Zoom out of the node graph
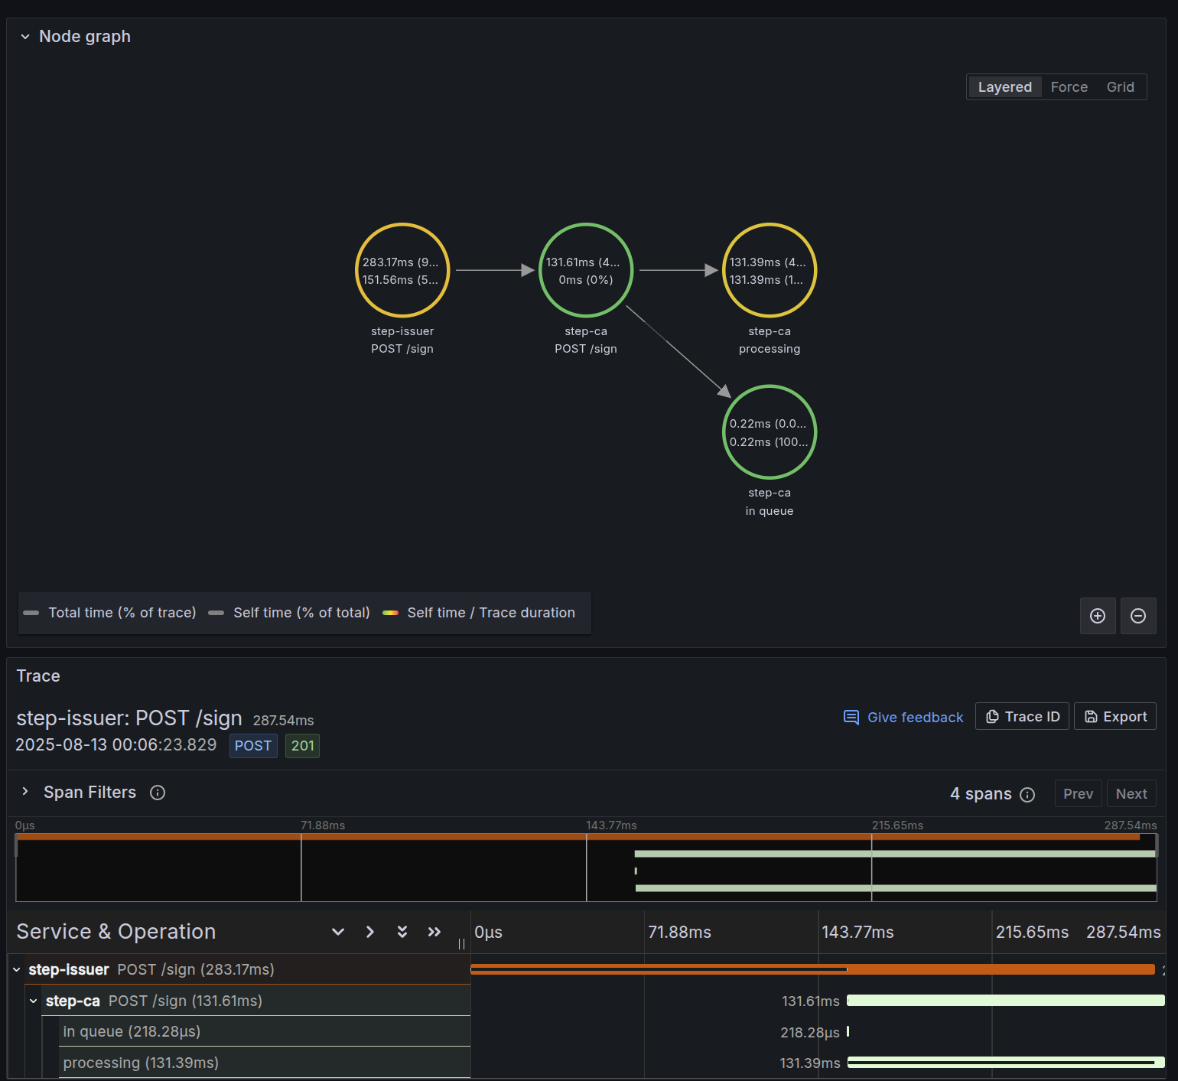1178x1081 pixels. pos(1138,616)
